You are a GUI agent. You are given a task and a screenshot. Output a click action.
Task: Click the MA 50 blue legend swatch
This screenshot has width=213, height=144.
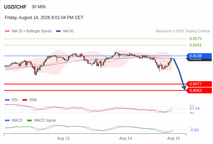click(58, 31)
